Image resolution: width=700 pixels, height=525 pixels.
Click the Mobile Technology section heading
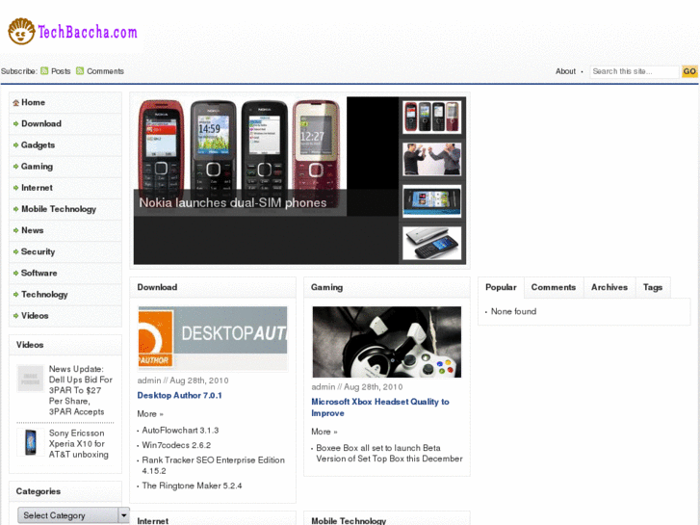tap(349, 521)
